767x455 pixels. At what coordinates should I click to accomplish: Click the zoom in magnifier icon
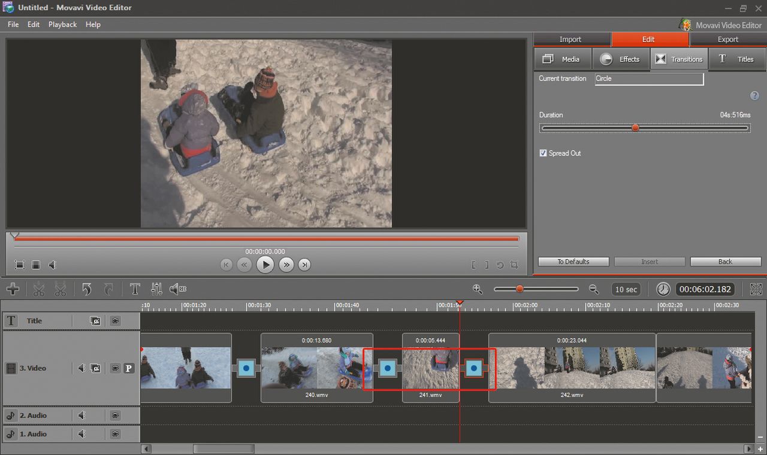[x=478, y=289]
